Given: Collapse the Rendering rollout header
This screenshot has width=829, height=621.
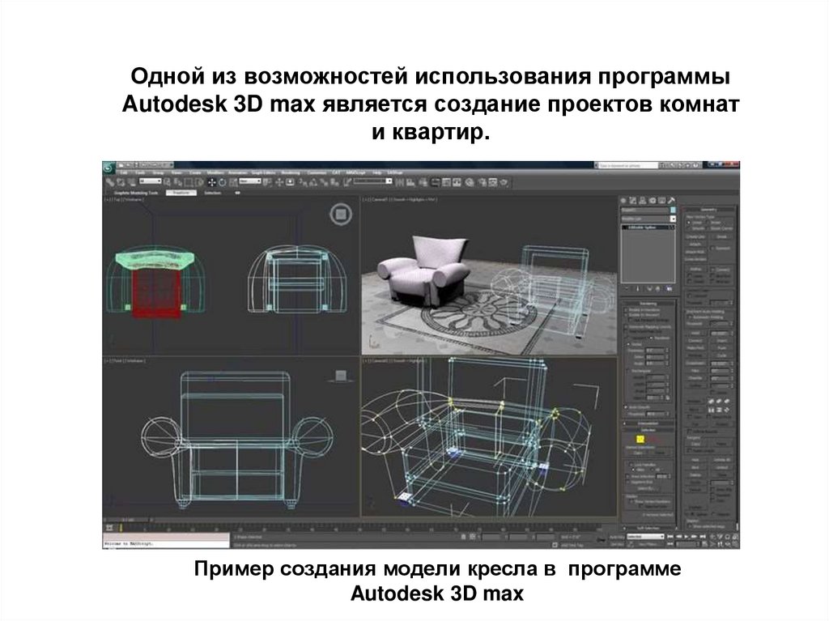Looking at the screenshot, I should click(648, 304).
